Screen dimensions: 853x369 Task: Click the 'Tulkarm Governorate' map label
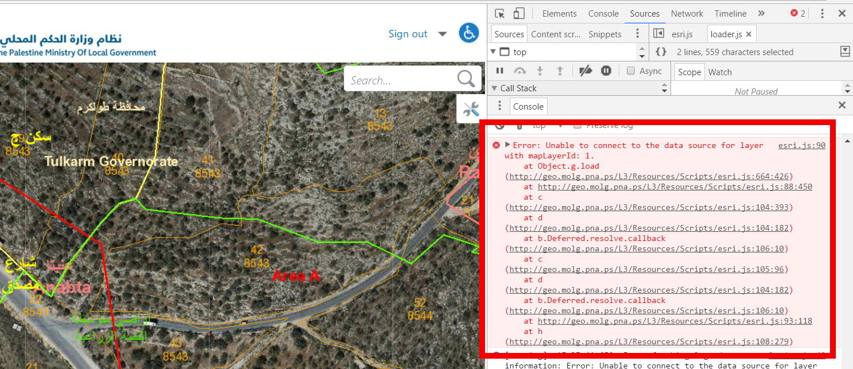coord(111,161)
